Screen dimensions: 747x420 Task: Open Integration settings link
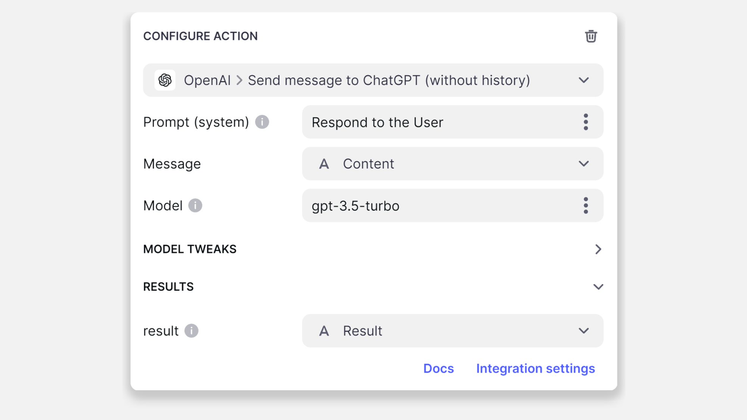point(535,368)
